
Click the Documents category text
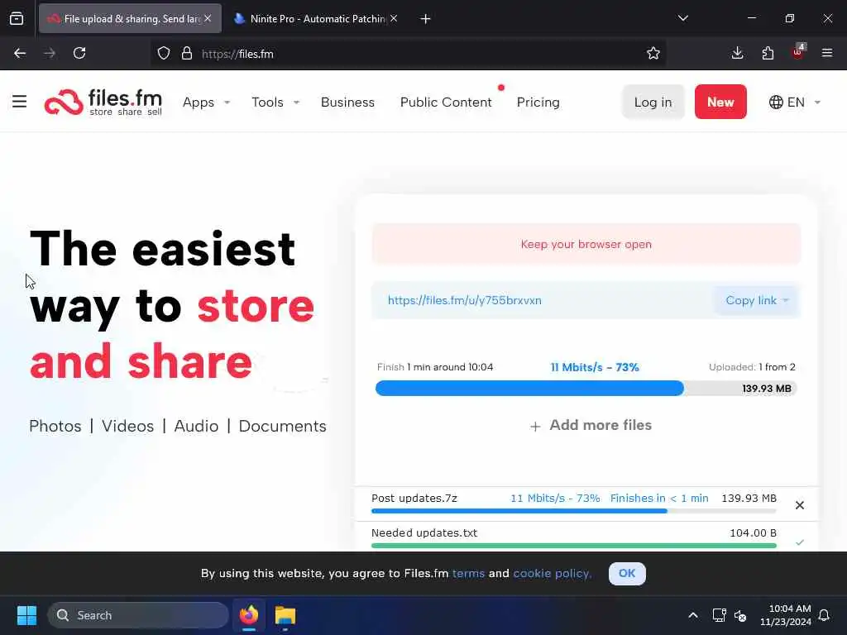(283, 426)
